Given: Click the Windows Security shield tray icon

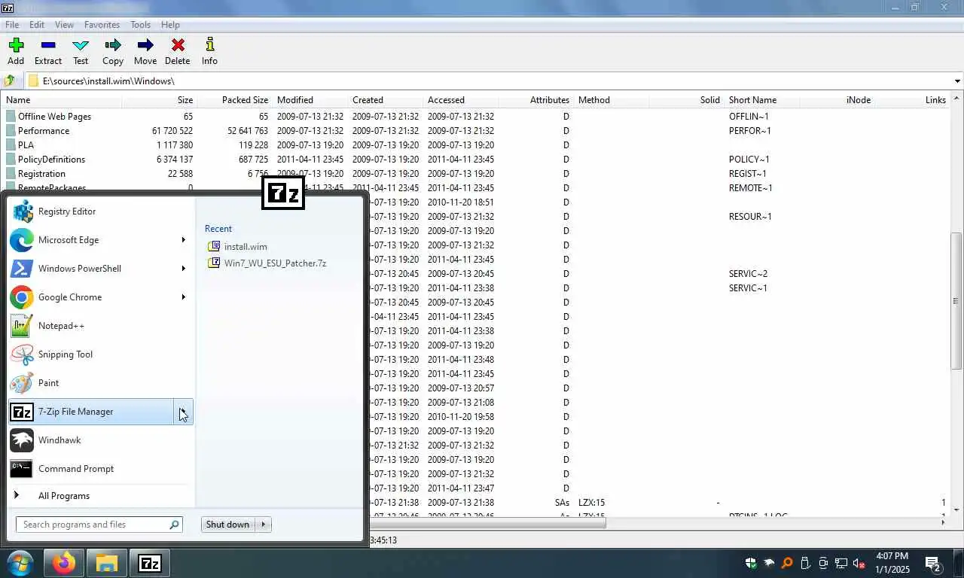Looking at the screenshot, I should pos(751,563).
